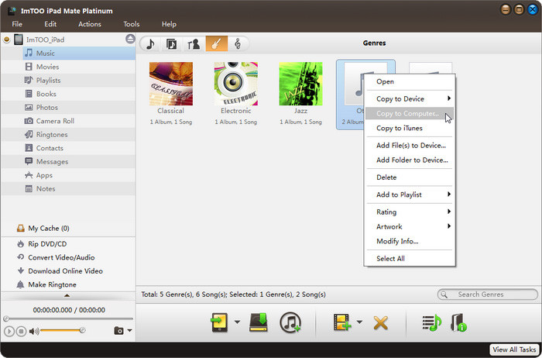
Task: Open Copy to Device dropdown arrow
Action: pos(237,322)
